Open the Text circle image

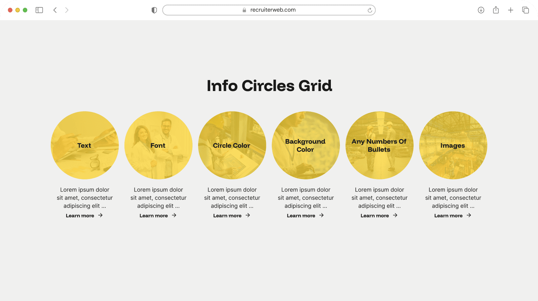tap(85, 145)
